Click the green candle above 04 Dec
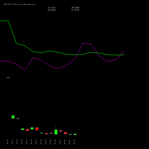Image resolution: width=149 pixels, height=149 pixels. [x=75, y=134]
